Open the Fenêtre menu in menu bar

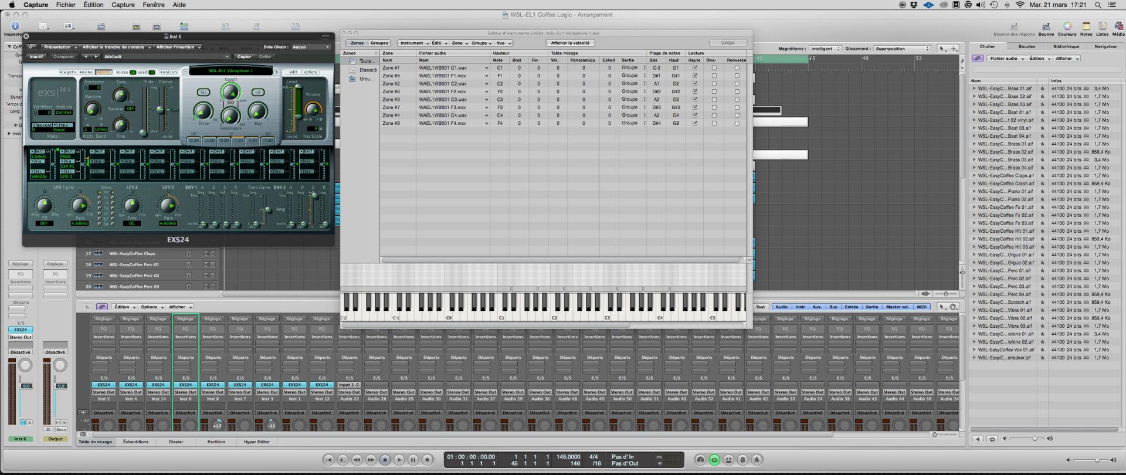tap(154, 5)
